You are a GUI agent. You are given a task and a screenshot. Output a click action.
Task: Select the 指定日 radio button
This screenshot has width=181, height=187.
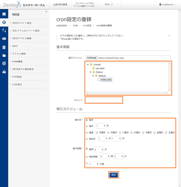pos(87,139)
